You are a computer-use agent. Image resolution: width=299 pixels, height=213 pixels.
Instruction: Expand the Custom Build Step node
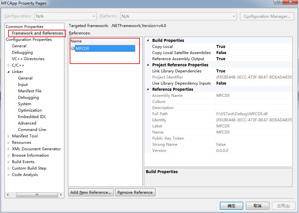click(8, 168)
